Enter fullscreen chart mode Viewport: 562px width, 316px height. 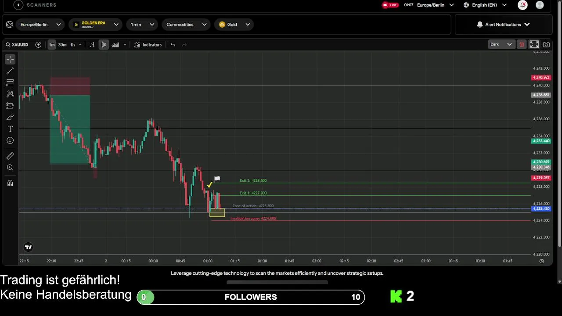[x=534, y=44]
